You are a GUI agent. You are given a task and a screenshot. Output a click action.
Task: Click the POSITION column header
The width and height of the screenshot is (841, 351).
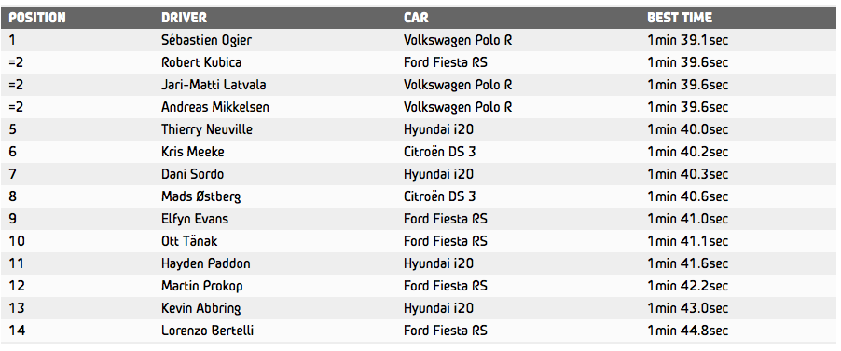(x=37, y=18)
